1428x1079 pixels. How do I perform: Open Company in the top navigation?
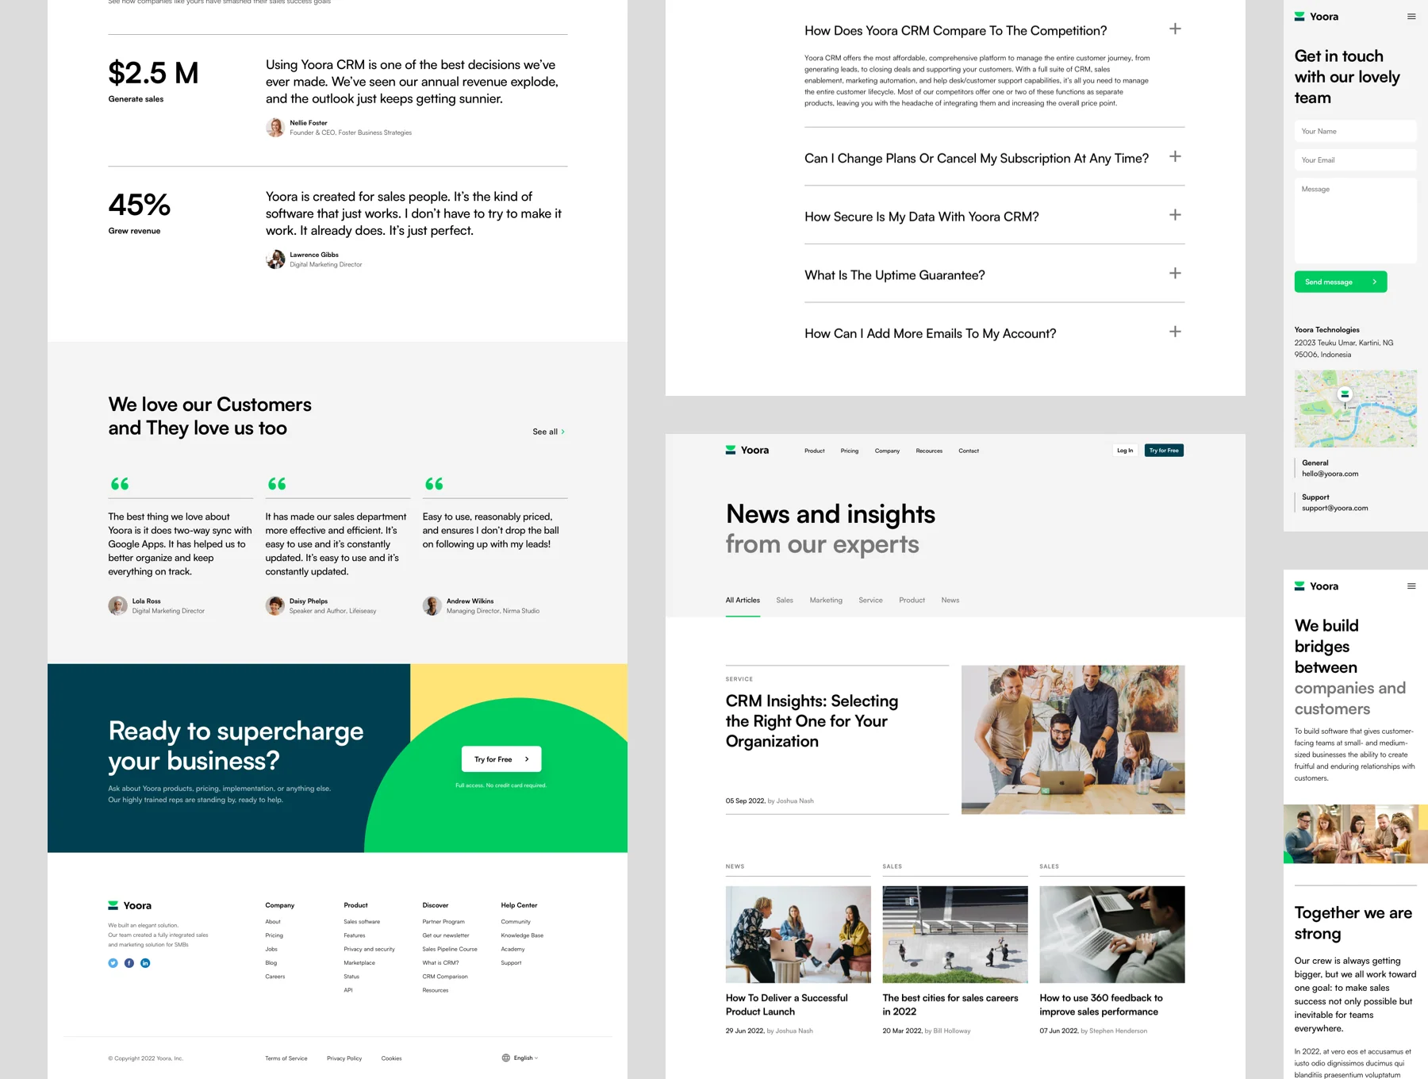(x=887, y=451)
